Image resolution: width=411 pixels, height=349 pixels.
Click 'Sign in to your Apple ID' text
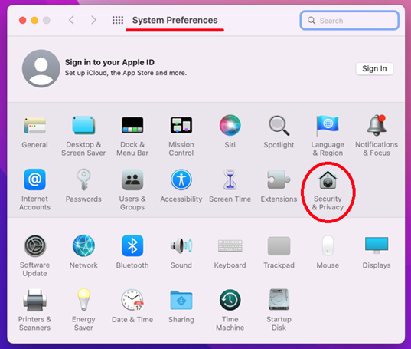pos(109,62)
